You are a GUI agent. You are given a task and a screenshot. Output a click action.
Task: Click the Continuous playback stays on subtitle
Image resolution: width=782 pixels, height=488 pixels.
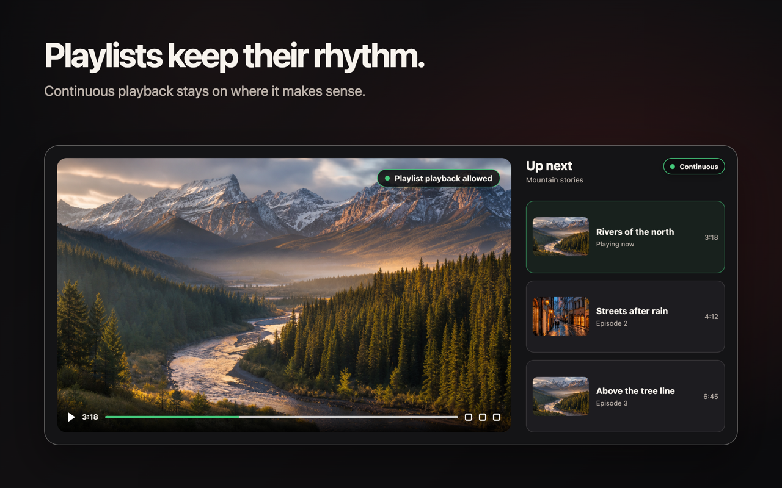[205, 91]
